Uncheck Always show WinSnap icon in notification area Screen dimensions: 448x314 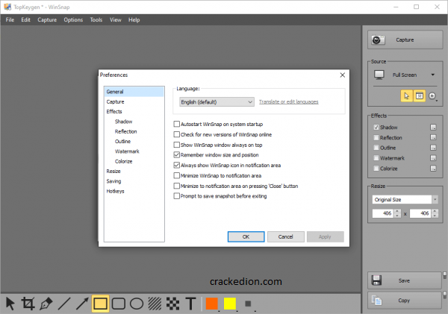pos(176,166)
